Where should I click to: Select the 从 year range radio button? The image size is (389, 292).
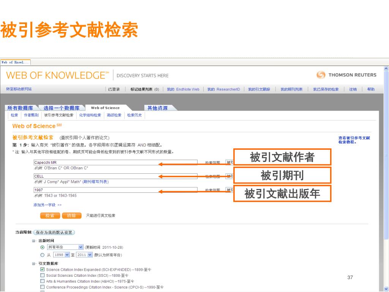(43, 255)
